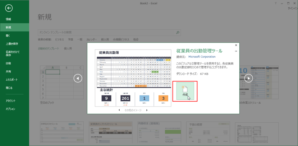
Task: Click the 従業員出勤簿 preview image
Action: point(133,78)
